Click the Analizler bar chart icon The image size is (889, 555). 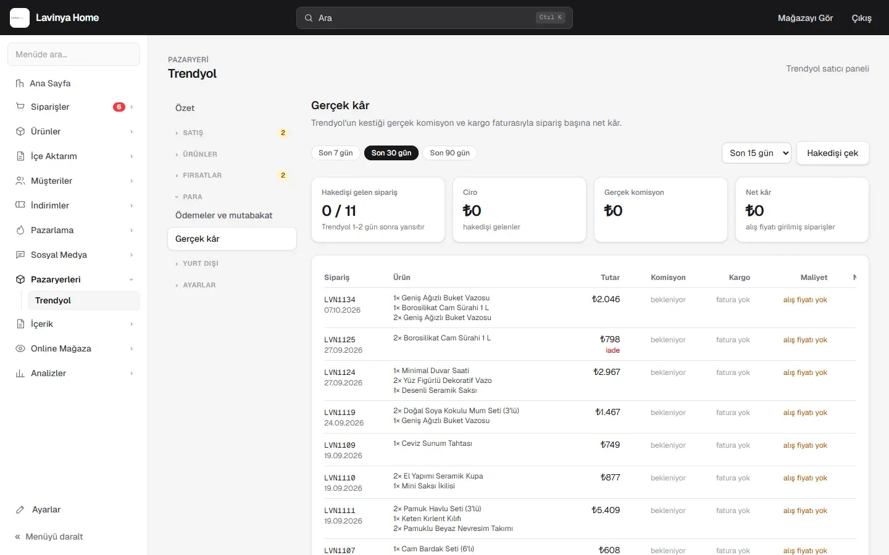click(20, 373)
